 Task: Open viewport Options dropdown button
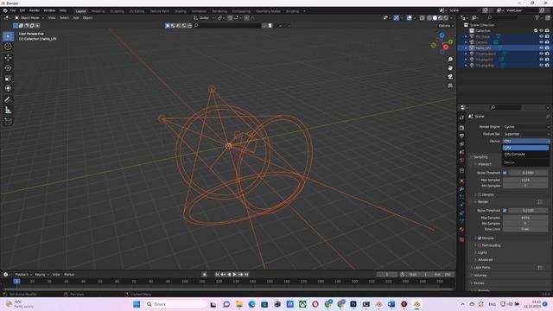click(x=446, y=26)
